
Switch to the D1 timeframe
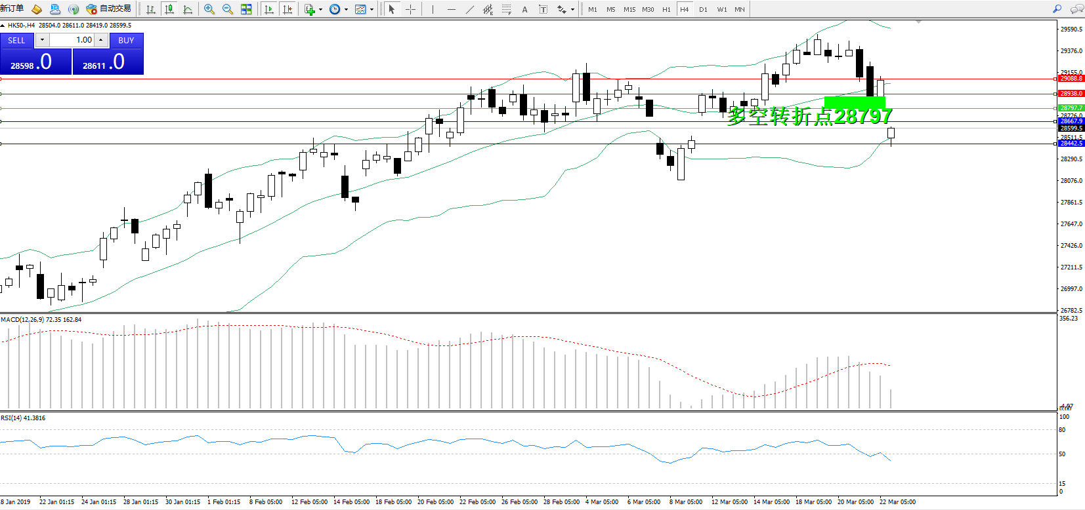pos(703,9)
